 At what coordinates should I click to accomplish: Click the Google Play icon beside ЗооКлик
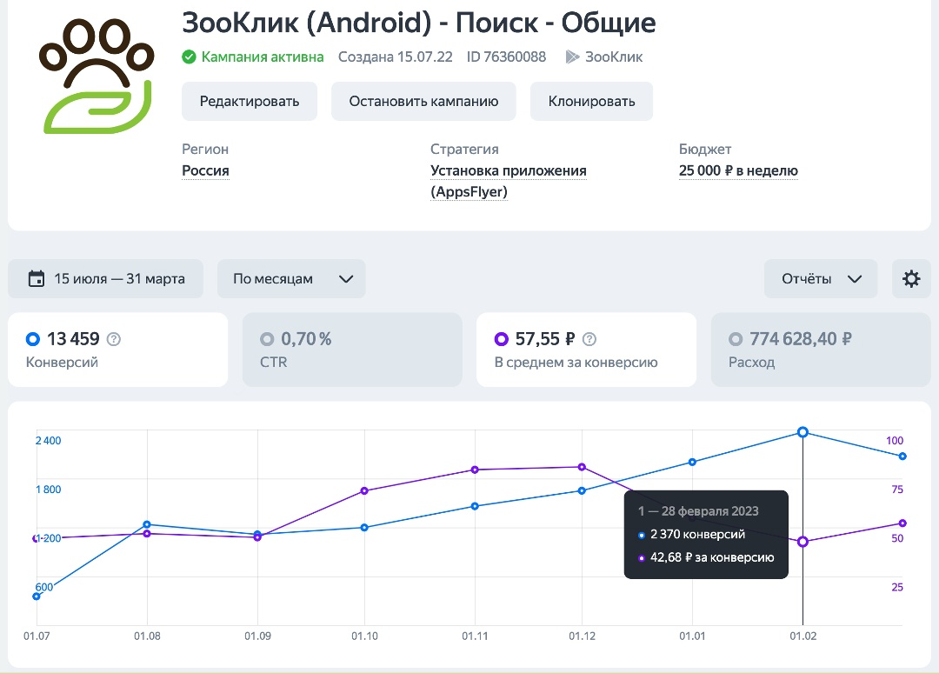click(571, 57)
